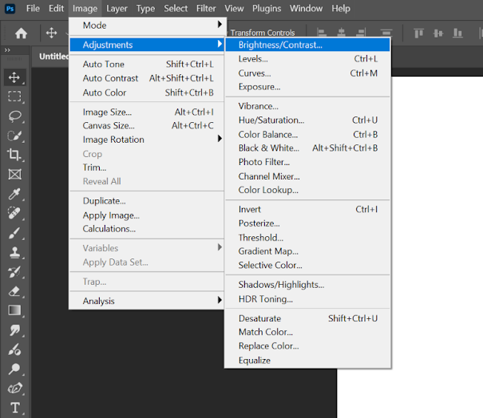The image size is (483, 418).
Task: Choose Brightness/Contrast adjustment
Action: coord(307,45)
